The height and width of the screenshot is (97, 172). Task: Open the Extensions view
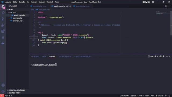coord(3,31)
